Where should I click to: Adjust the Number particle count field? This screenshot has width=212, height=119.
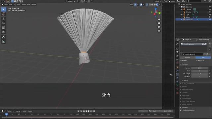point(200,68)
